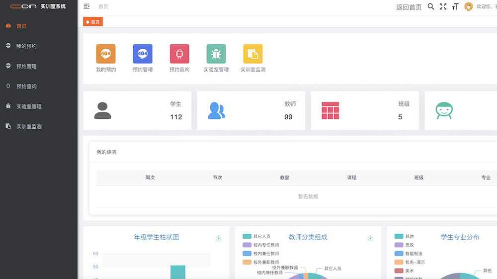This screenshot has width=497, height=279.
Task: Open 实验室管理 in the sidebar menu
Action: click(39, 106)
